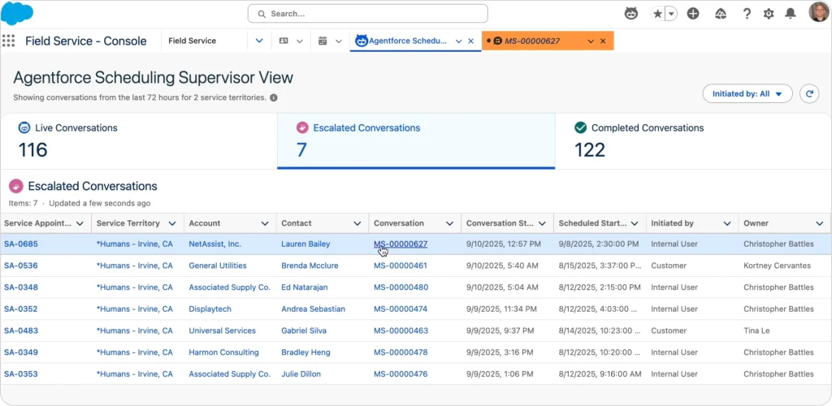This screenshot has height=406, width=832.
Task: Close the Agentforce Scheduling workspace tab
Action: pyautogui.click(x=470, y=41)
